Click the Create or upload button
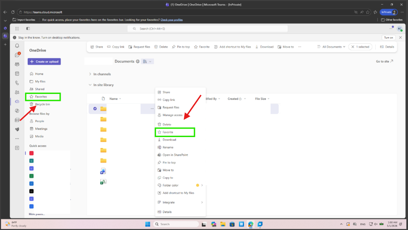 [44, 62]
